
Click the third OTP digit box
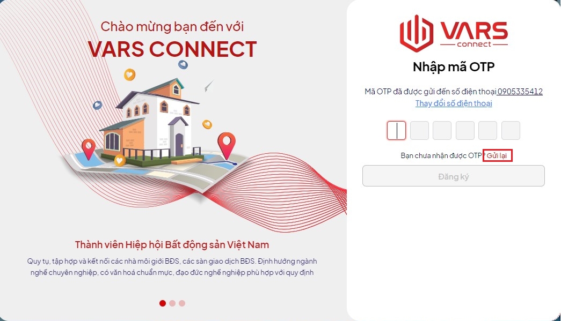(442, 130)
